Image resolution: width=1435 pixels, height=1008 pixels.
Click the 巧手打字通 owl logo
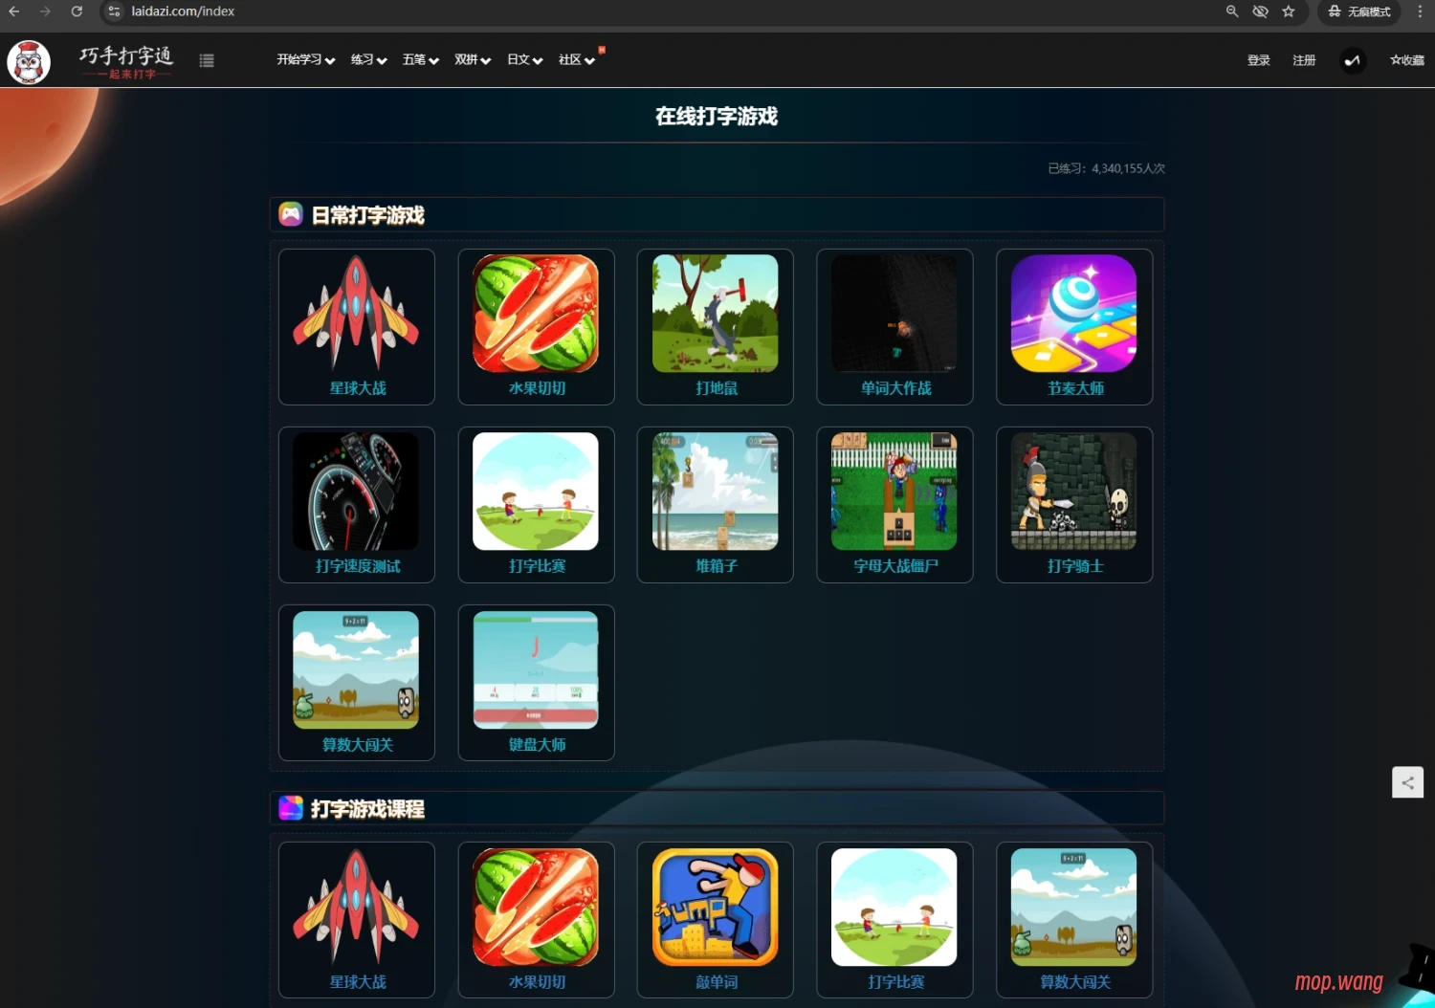[29, 62]
